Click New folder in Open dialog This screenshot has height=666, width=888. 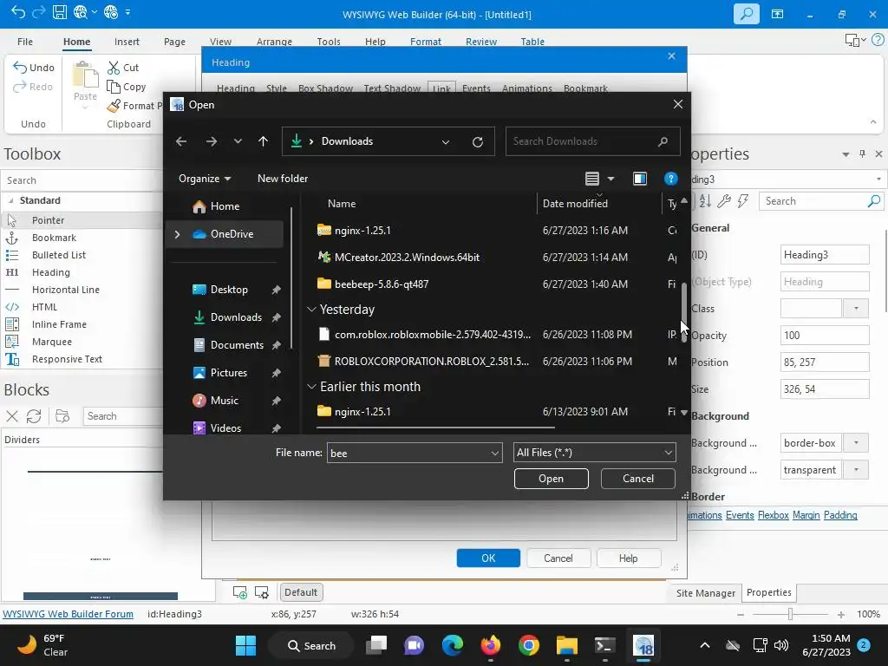[283, 179]
